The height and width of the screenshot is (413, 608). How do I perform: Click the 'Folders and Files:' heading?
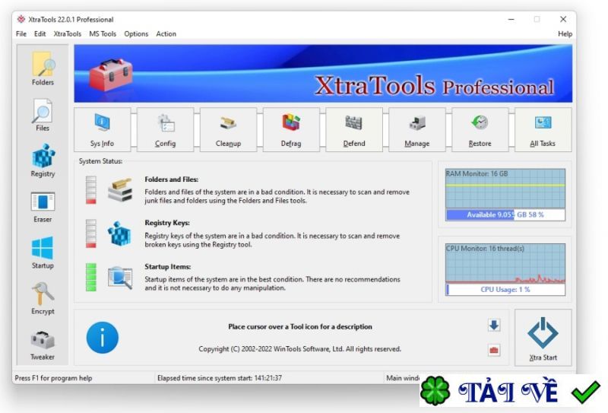(x=172, y=179)
